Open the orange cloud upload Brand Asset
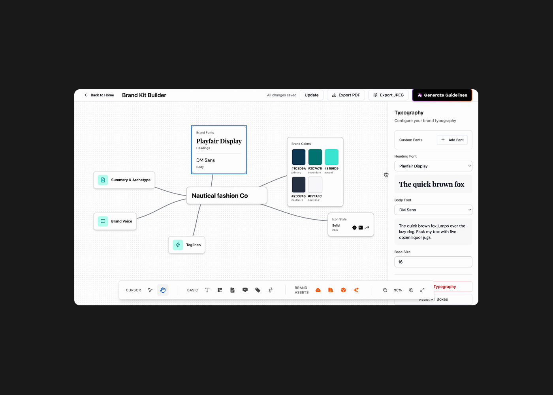553x395 pixels. (x=318, y=290)
